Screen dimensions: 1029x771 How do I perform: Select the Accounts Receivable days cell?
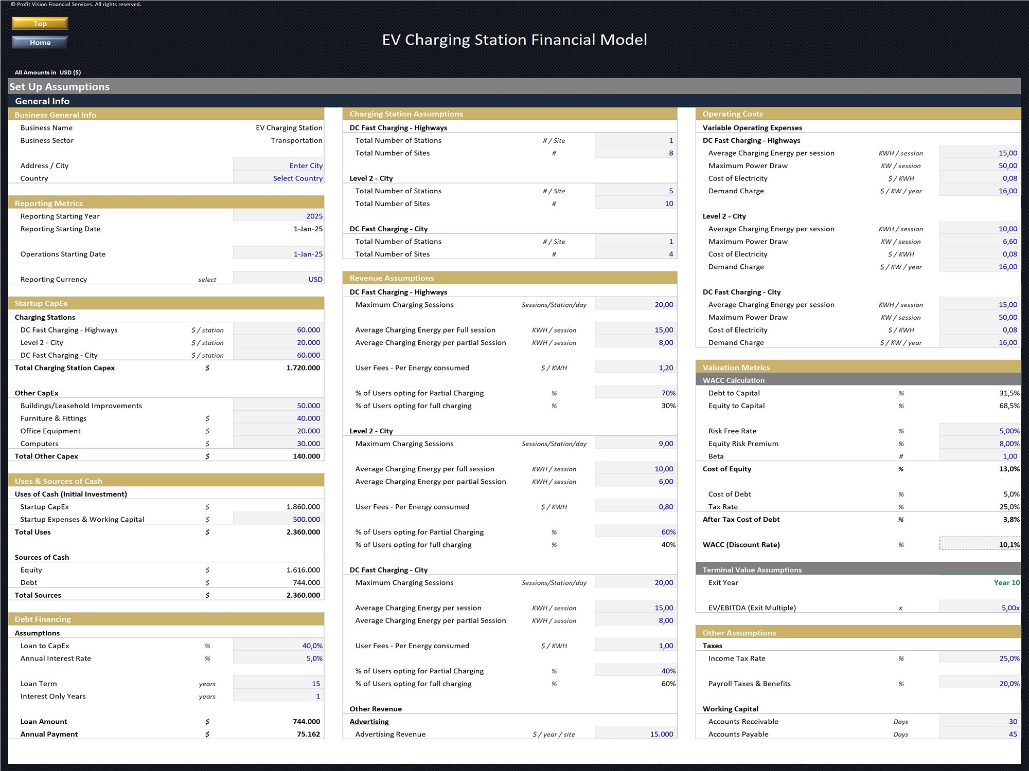click(980, 722)
